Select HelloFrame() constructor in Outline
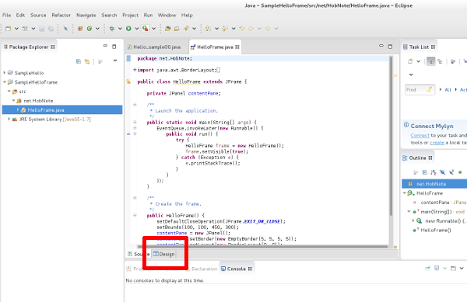 pos(436,230)
